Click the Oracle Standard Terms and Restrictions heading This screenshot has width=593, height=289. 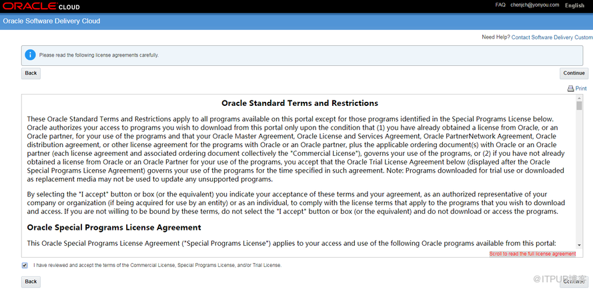(300, 103)
